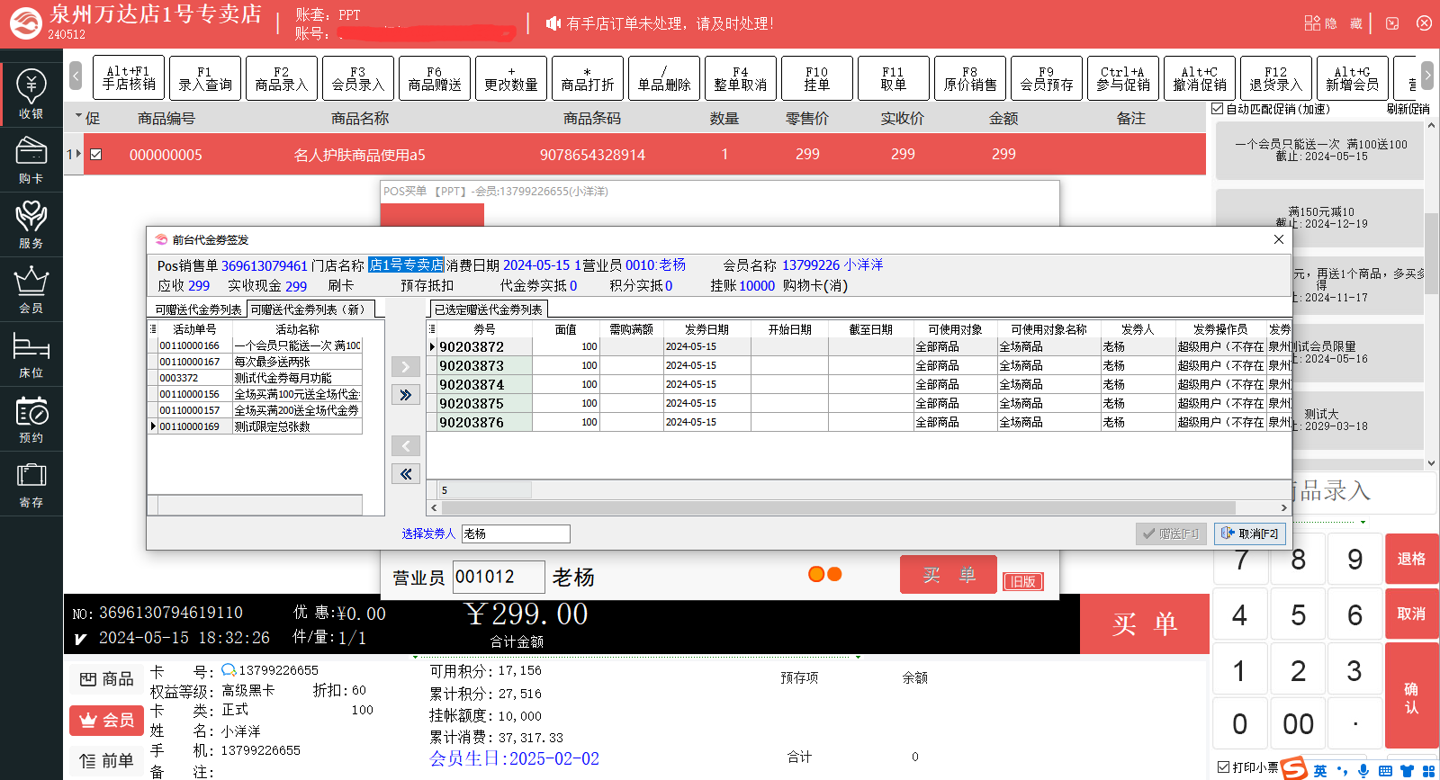Open the 会员 crown sidebar icon
1440x780 pixels.
click(x=31, y=290)
